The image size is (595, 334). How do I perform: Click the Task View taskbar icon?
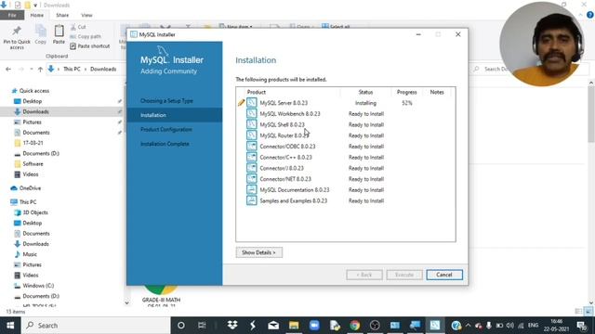tap(202, 326)
